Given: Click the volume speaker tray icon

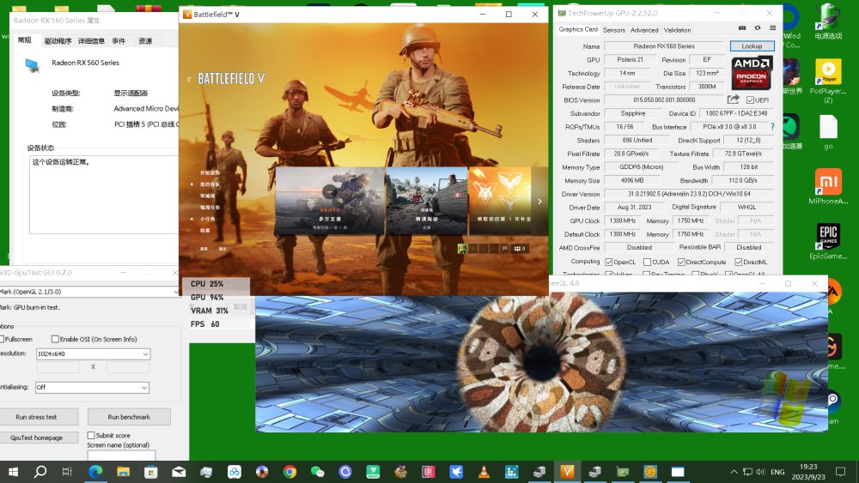Looking at the screenshot, I should 760,472.
